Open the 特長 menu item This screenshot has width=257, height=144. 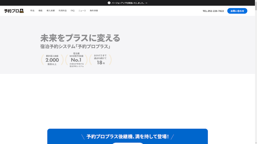coord(32,11)
